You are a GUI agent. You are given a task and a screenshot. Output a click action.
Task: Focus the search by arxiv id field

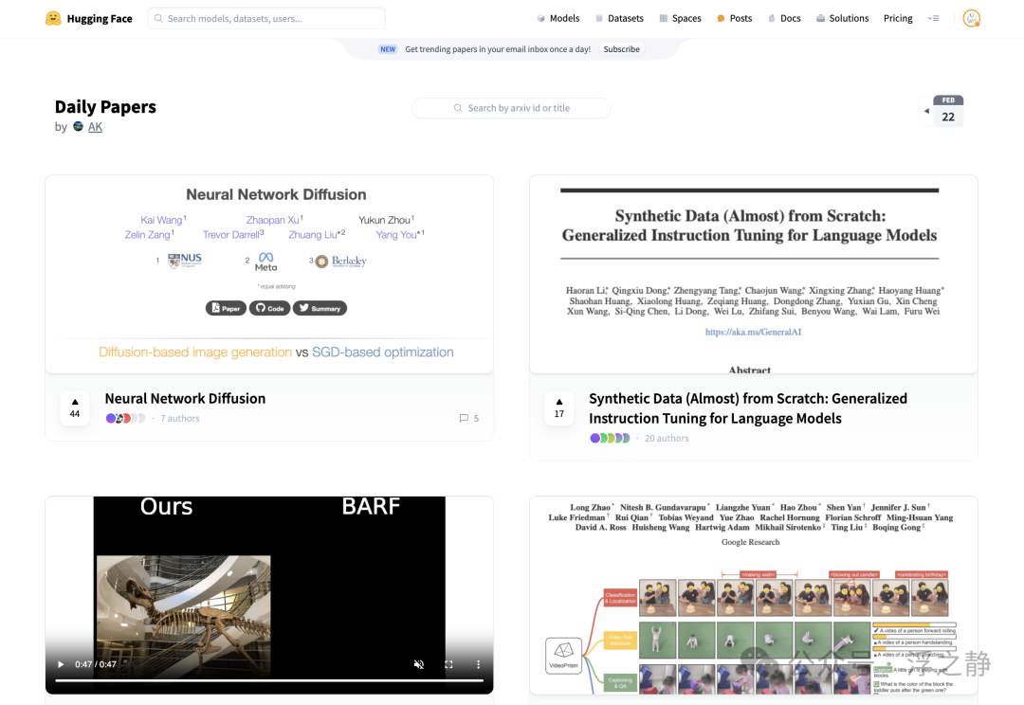(511, 108)
